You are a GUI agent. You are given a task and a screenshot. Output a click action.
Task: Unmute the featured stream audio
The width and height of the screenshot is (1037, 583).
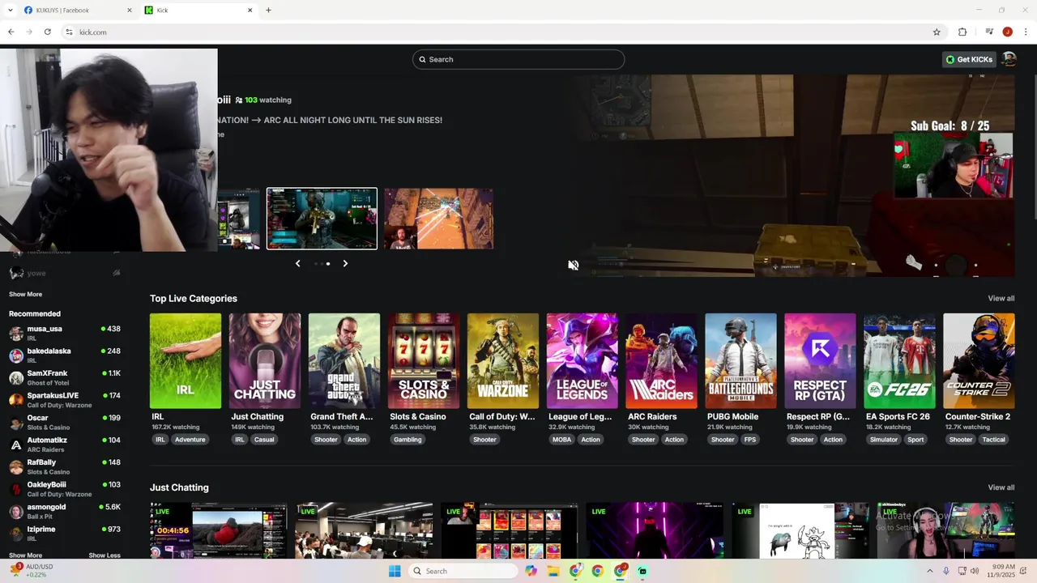(574, 265)
